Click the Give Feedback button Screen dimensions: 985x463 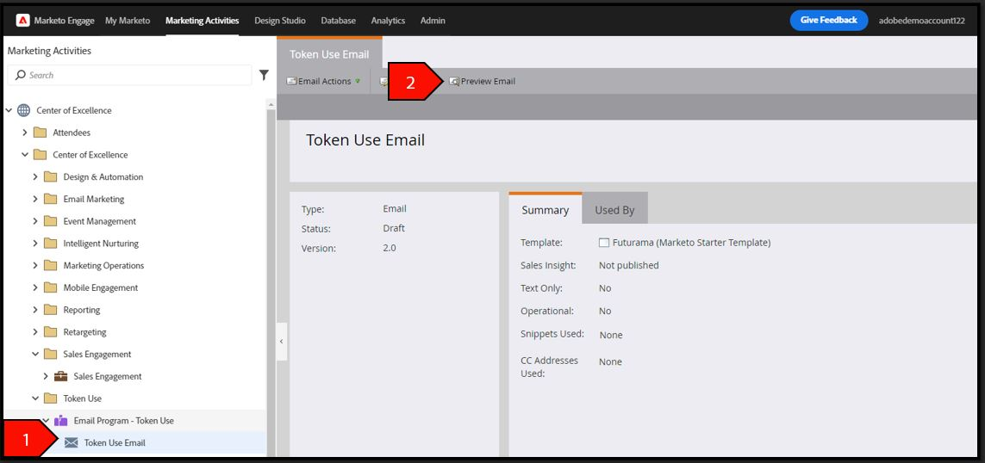(828, 20)
